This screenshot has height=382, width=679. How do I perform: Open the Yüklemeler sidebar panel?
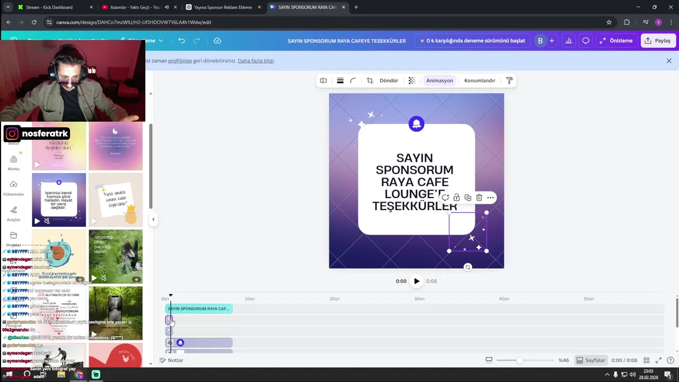[x=14, y=188]
